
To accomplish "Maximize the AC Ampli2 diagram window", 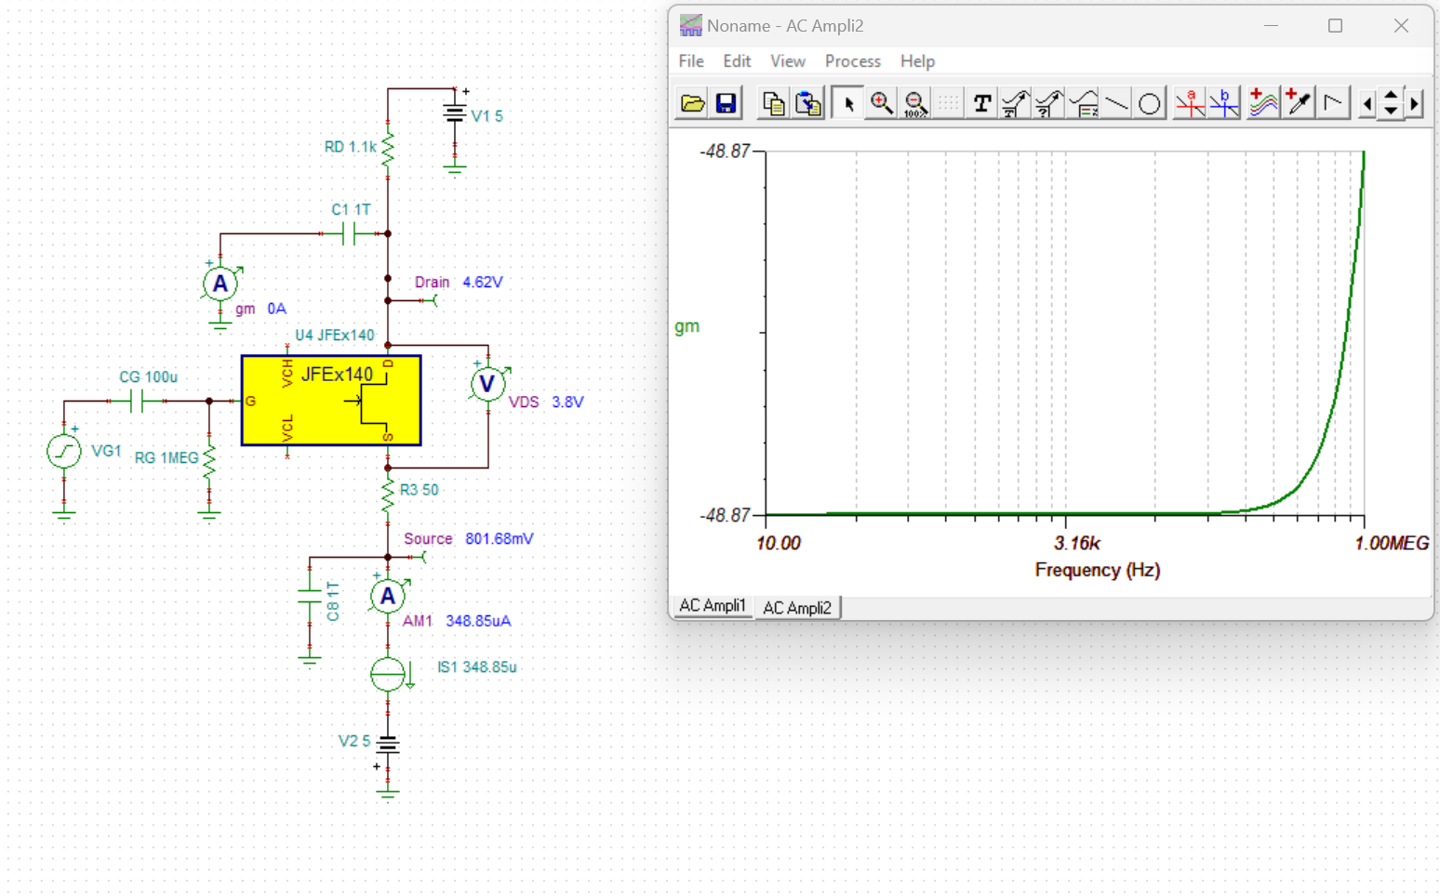I will (1335, 26).
